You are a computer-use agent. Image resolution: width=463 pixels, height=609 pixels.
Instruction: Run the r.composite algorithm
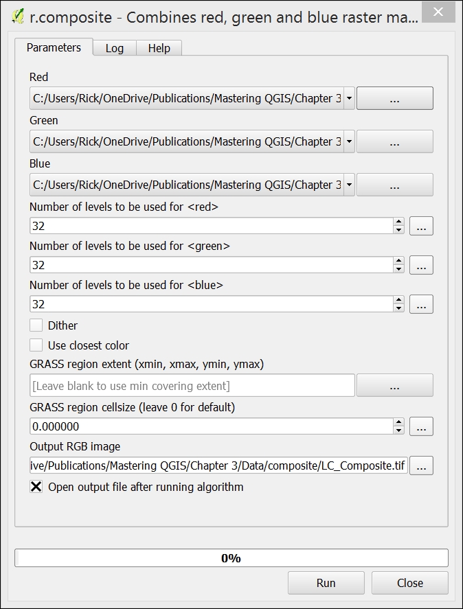click(326, 583)
